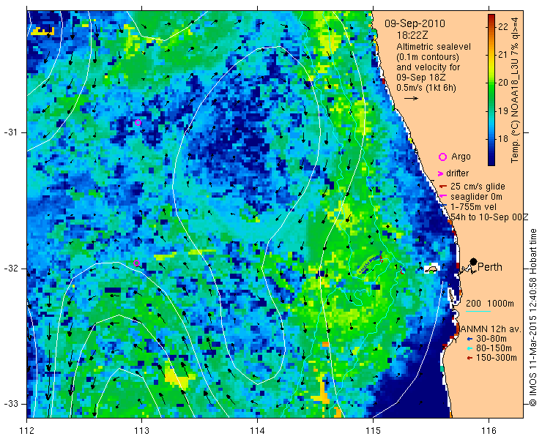542x439 pixels.
Task: Click the 0.5m/s (1kt 6h) label
Action: point(426,88)
